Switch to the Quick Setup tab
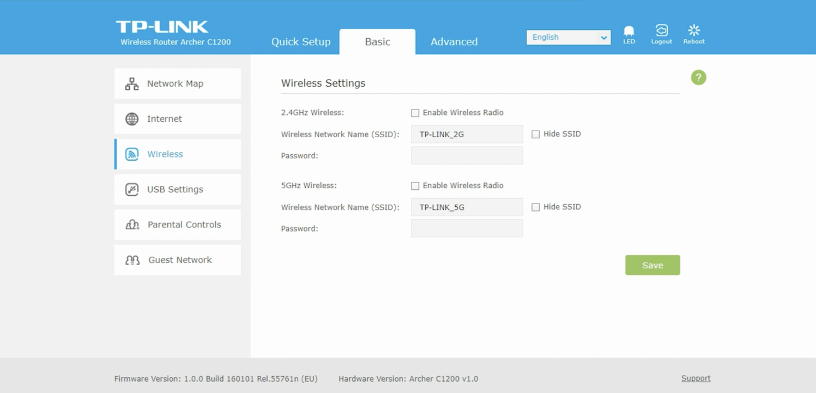This screenshot has height=393, width=816. (301, 42)
